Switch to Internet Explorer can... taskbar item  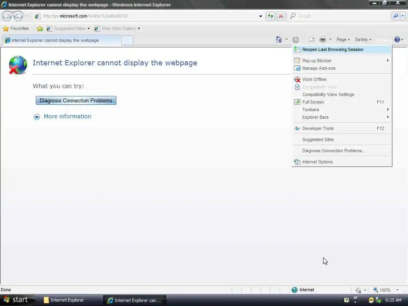pos(135,300)
